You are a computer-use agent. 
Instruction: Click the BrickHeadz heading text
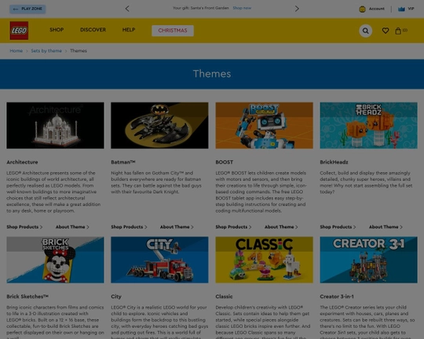pos(334,162)
